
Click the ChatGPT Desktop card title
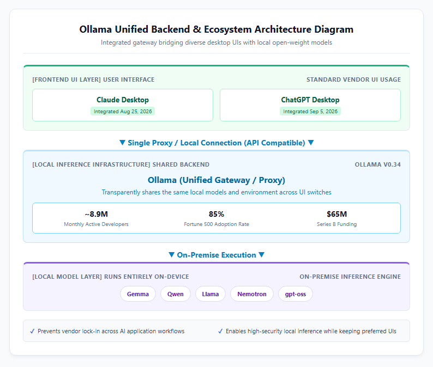310,100
